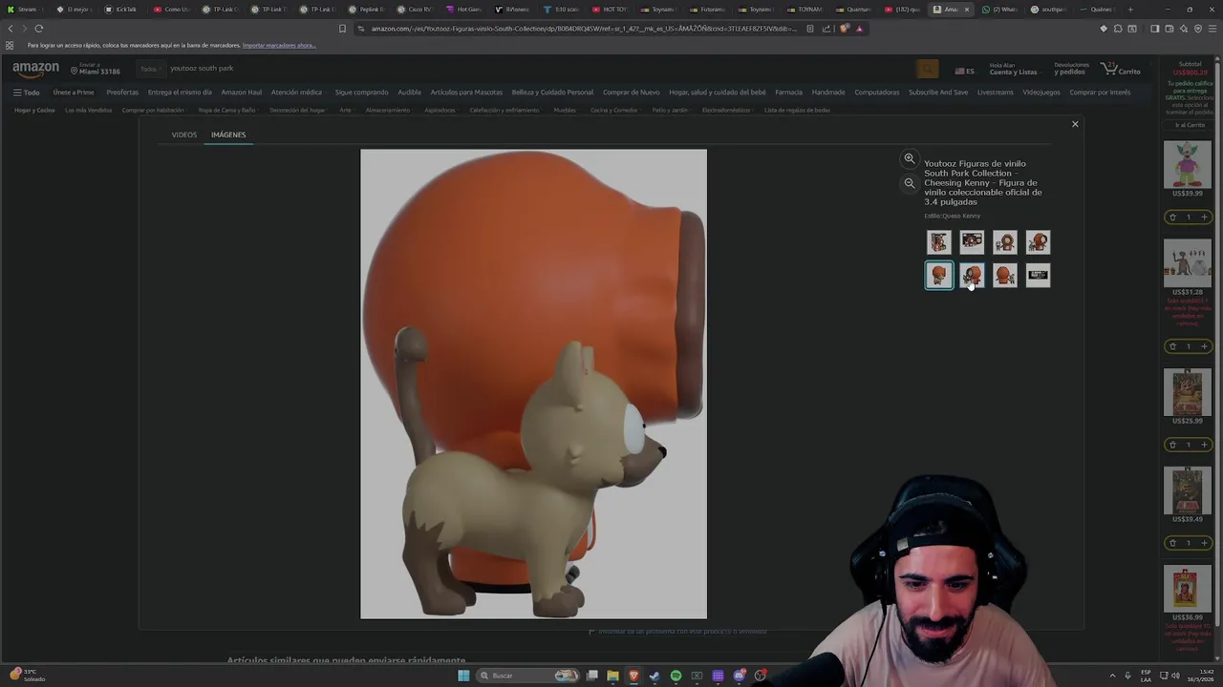Select the highlighted first thumbnail in bottom row
The height and width of the screenshot is (687, 1223).
(939, 276)
